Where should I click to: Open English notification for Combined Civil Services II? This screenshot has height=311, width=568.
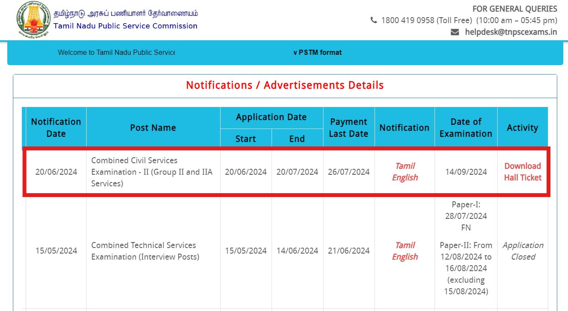pos(405,177)
